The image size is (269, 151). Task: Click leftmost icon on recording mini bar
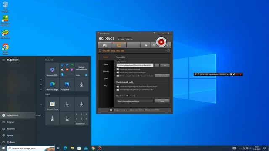[x=195, y=74]
